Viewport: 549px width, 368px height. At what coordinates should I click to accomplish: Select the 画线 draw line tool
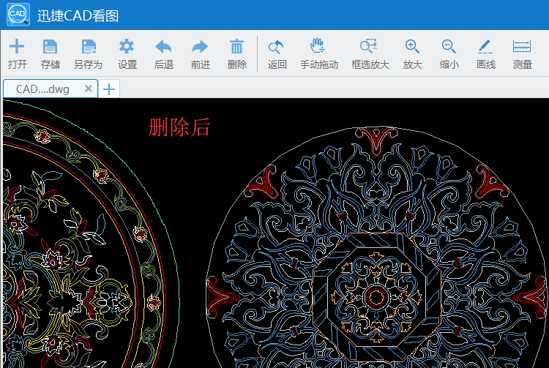485,47
